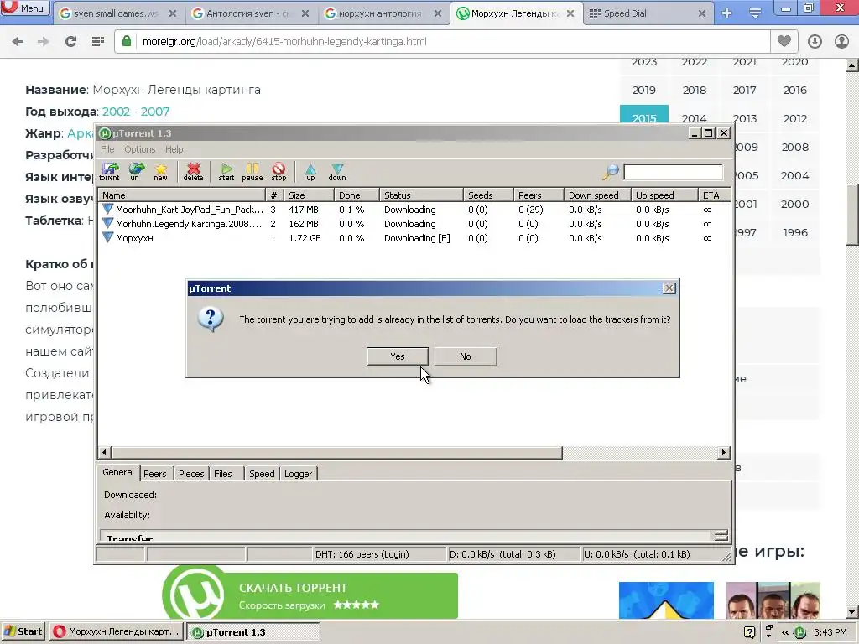Sort torrents by Size column header
This screenshot has height=644, width=859.
(309, 195)
